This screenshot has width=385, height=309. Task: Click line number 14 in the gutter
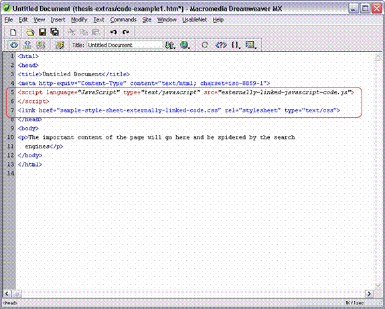pyautogui.click(x=11, y=173)
